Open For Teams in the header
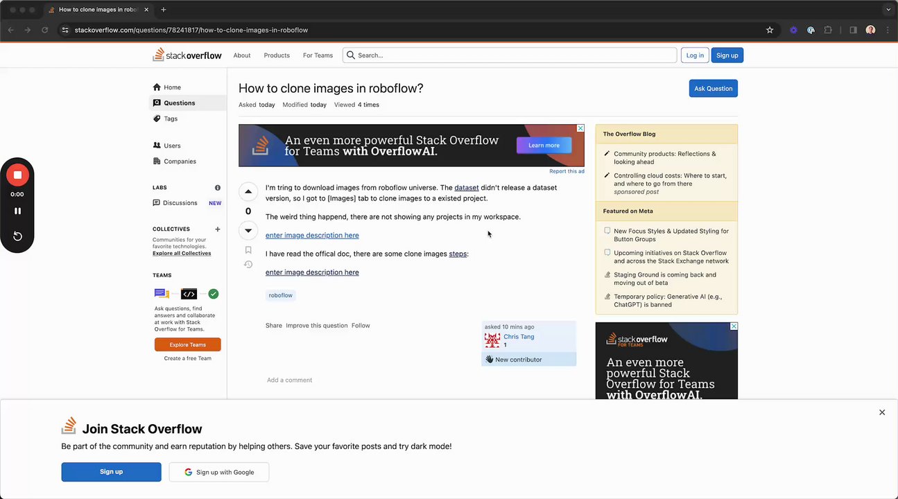898x499 pixels. 318,55
